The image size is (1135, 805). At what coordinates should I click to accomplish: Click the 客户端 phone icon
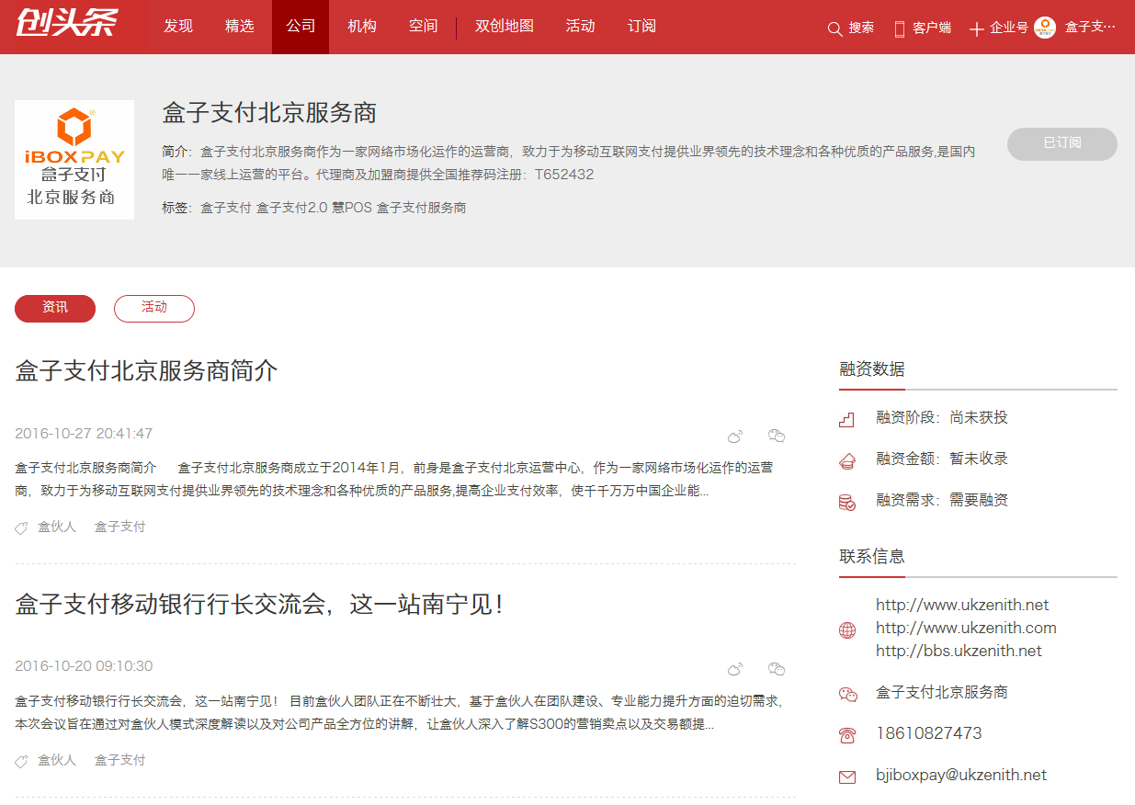(900, 28)
